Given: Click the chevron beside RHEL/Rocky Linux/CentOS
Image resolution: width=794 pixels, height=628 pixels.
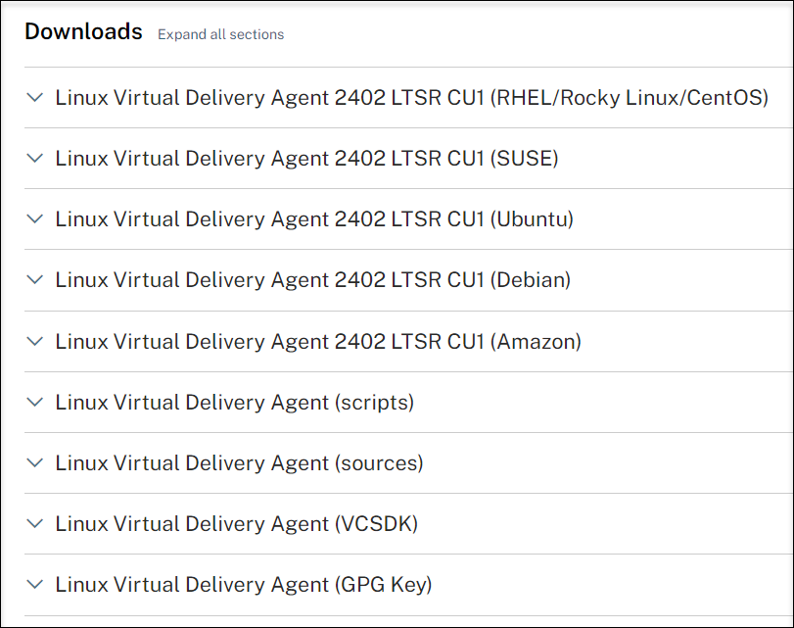Looking at the screenshot, I should tap(35, 98).
